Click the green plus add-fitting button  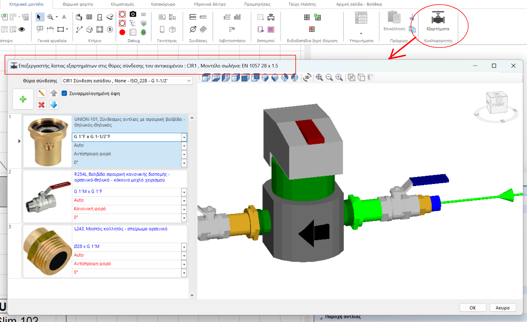point(23,99)
